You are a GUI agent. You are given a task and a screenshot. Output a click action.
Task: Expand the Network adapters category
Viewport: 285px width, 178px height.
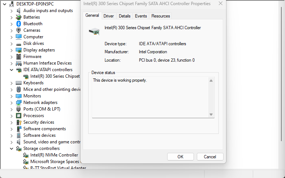pyautogui.click(x=11, y=103)
